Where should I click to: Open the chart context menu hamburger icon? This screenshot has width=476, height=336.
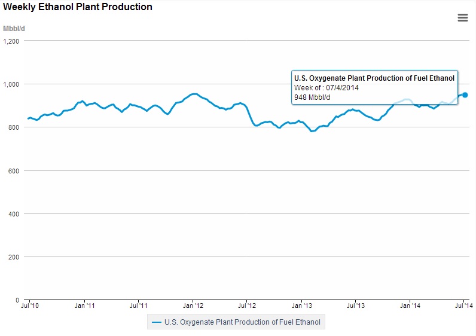[462, 18]
